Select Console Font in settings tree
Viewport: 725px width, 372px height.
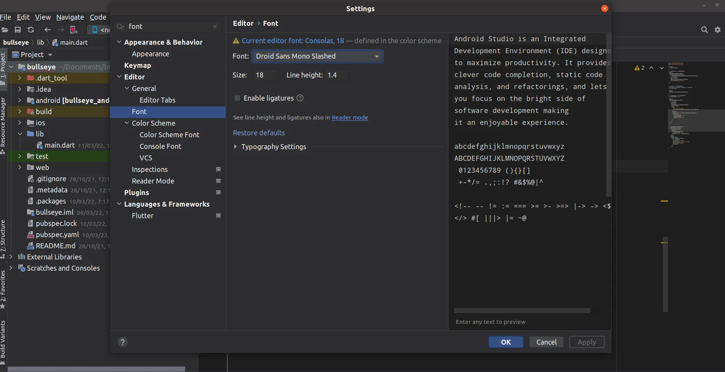pos(160,146)
